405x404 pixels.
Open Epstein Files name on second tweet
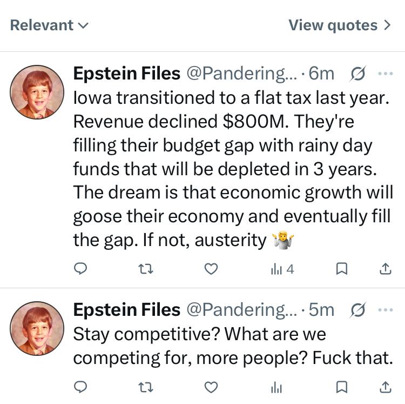126,310
